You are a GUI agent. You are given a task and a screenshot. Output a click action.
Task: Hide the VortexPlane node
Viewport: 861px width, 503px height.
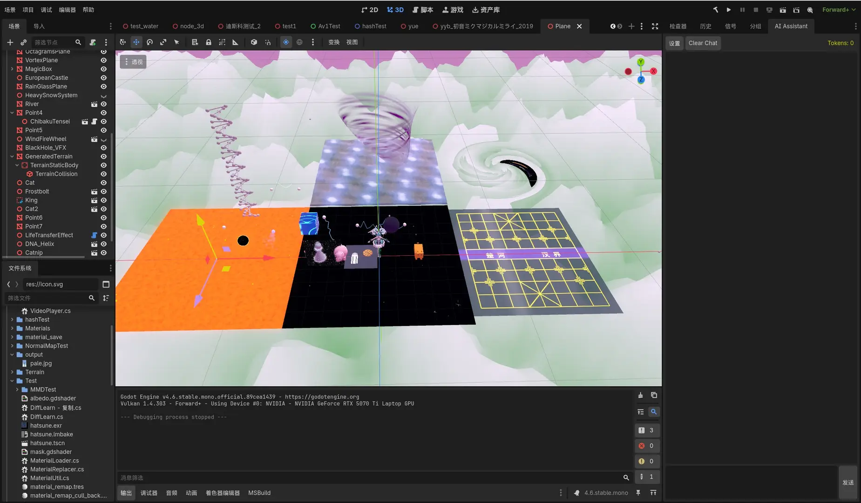point(103,60)
